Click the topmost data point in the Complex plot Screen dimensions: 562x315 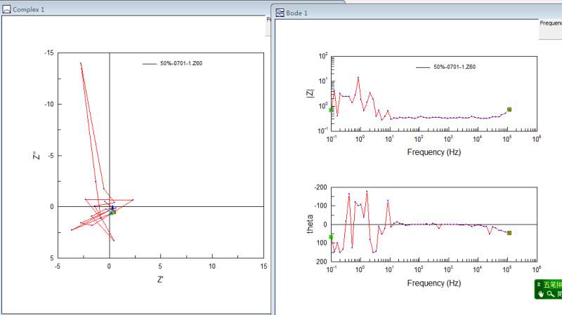[x=81, y=63]
